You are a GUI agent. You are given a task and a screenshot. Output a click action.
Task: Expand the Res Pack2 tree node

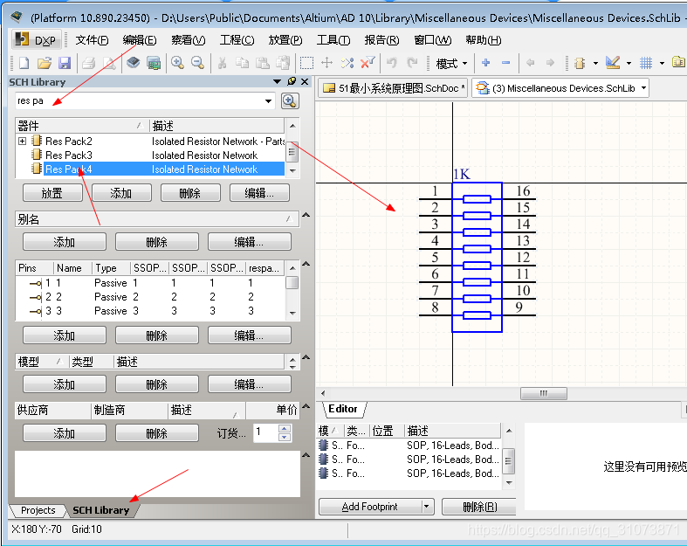click(x=23, y=141)
